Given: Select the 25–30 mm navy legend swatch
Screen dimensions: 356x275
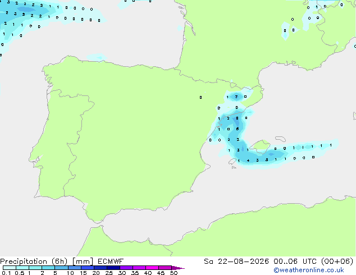Looking at the screenshot, I should [113, 268].
